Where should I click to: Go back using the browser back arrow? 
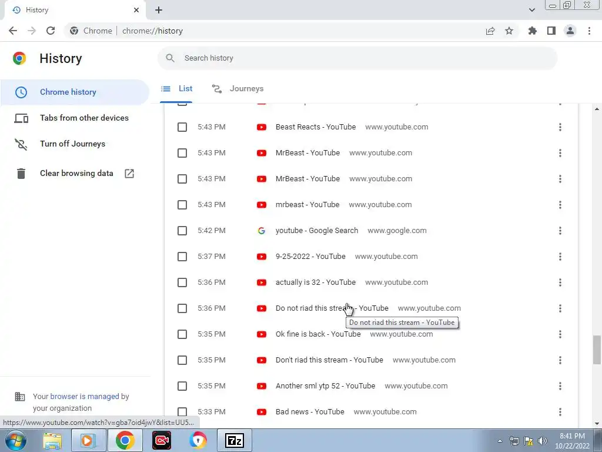13,31
